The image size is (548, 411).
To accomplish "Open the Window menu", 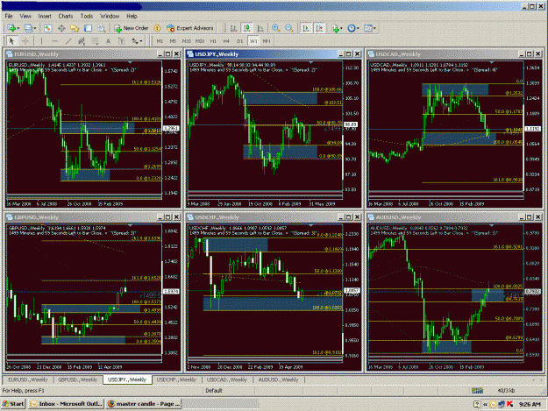I will tap(110, 16).
